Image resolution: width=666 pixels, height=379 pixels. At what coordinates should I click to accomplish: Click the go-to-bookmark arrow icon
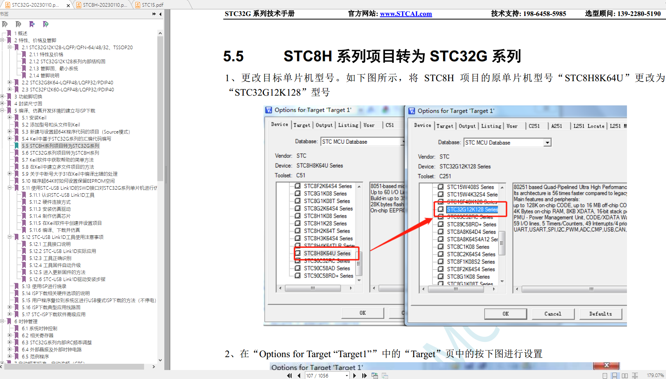(32, 24)
